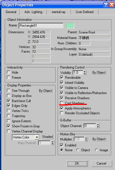Select the Object motion blur radio

78,150
